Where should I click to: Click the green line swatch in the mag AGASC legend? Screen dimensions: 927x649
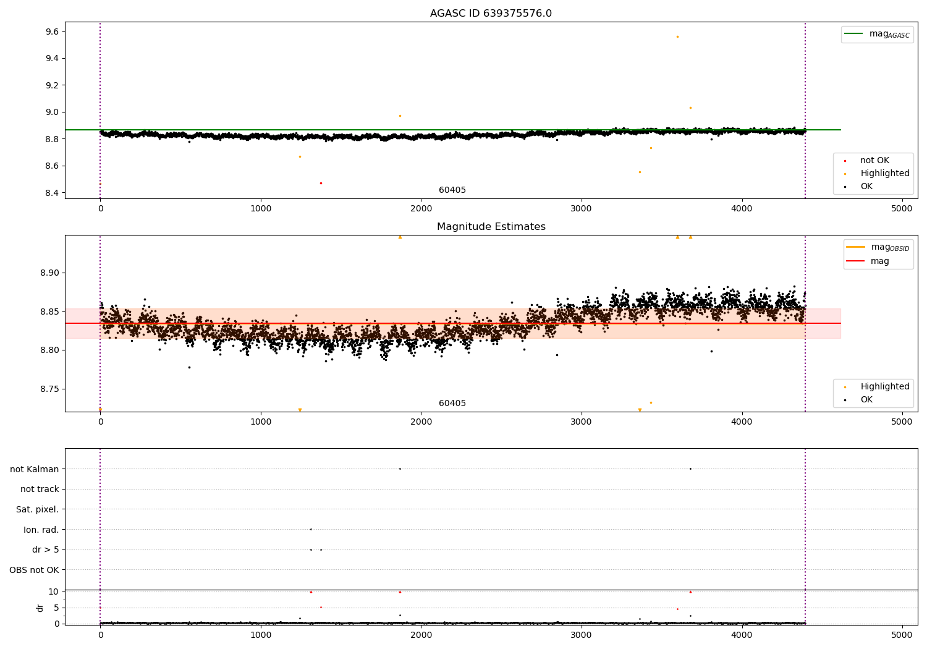[x=853, y=34]
